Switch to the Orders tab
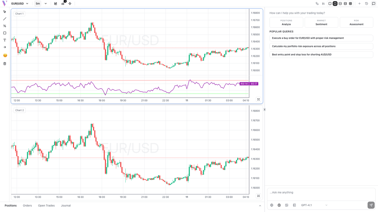Viewport: 378px width, 212px height. click(27, 205)
